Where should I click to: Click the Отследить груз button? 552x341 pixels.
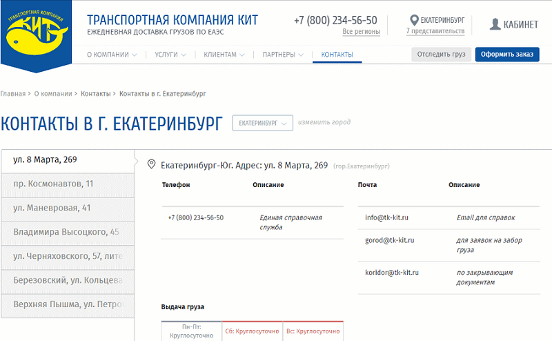(x=441, y=55)
